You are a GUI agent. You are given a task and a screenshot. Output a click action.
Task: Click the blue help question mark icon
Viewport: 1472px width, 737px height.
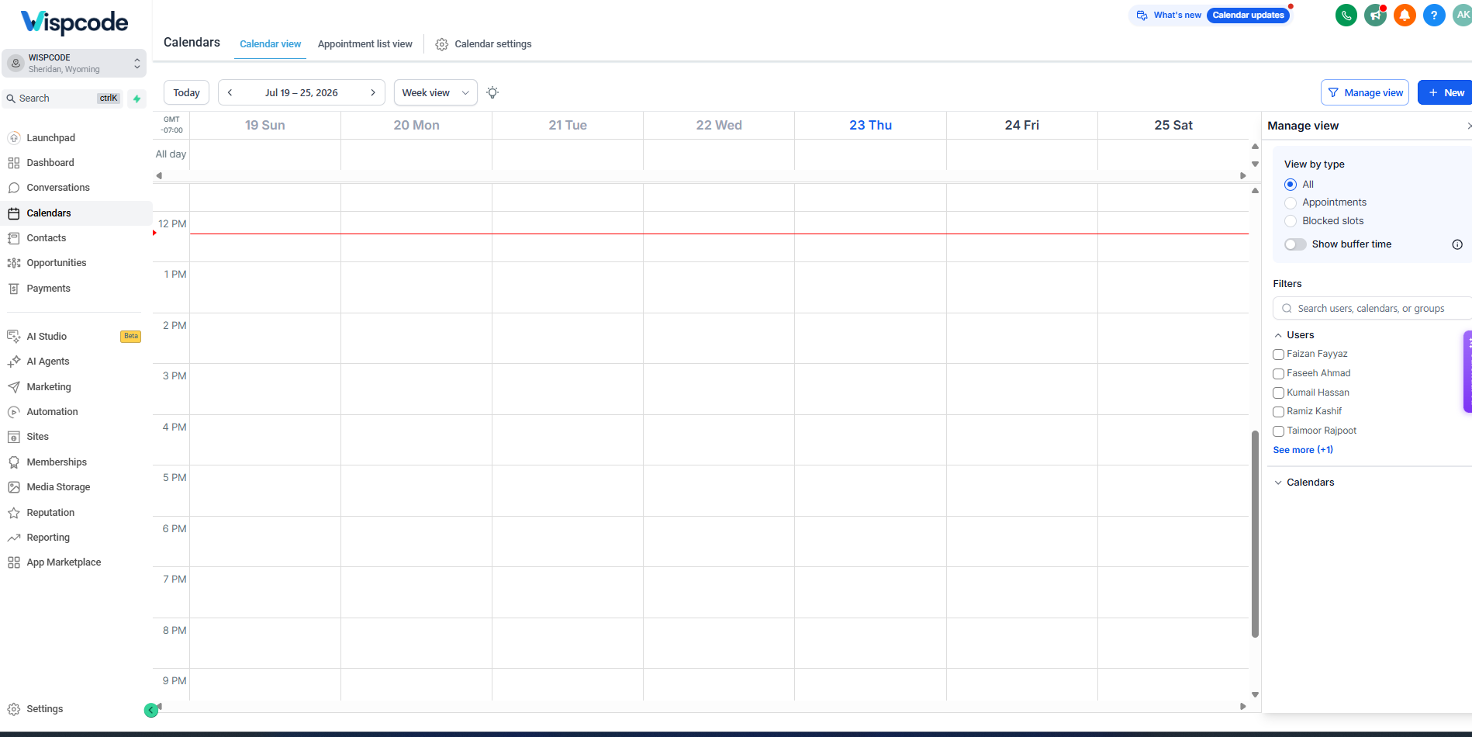pos(1434,16)
